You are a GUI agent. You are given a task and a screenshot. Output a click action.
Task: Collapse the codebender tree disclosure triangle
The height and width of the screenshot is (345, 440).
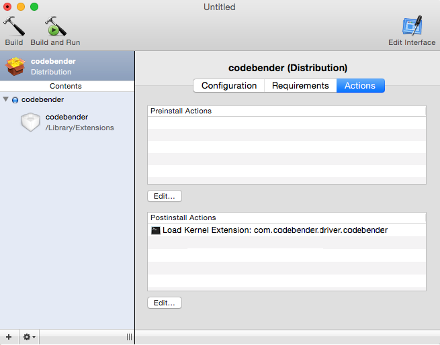[x=5, y=99]
